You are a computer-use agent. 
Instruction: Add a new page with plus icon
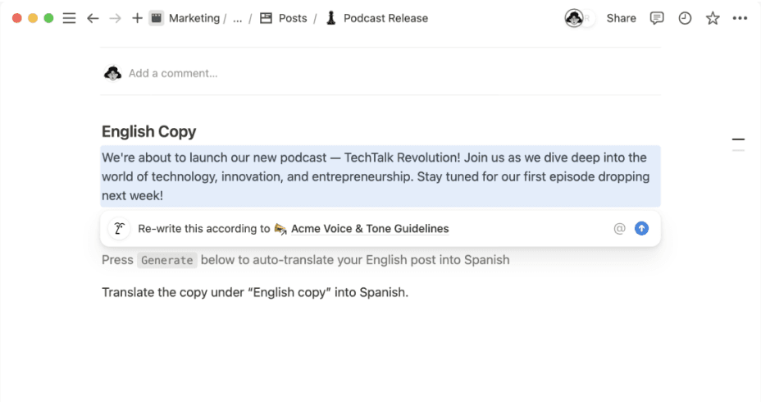[137, 18]
